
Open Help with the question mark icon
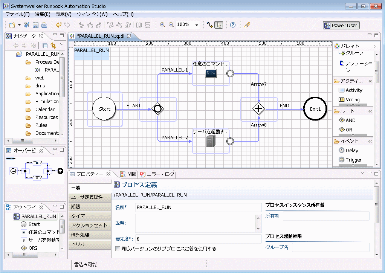[x=233, y=25]
